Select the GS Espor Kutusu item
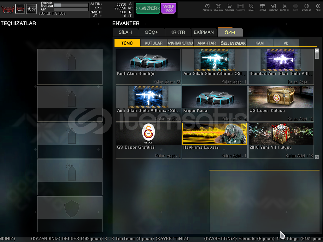323x242 pixels. (281, 103)
